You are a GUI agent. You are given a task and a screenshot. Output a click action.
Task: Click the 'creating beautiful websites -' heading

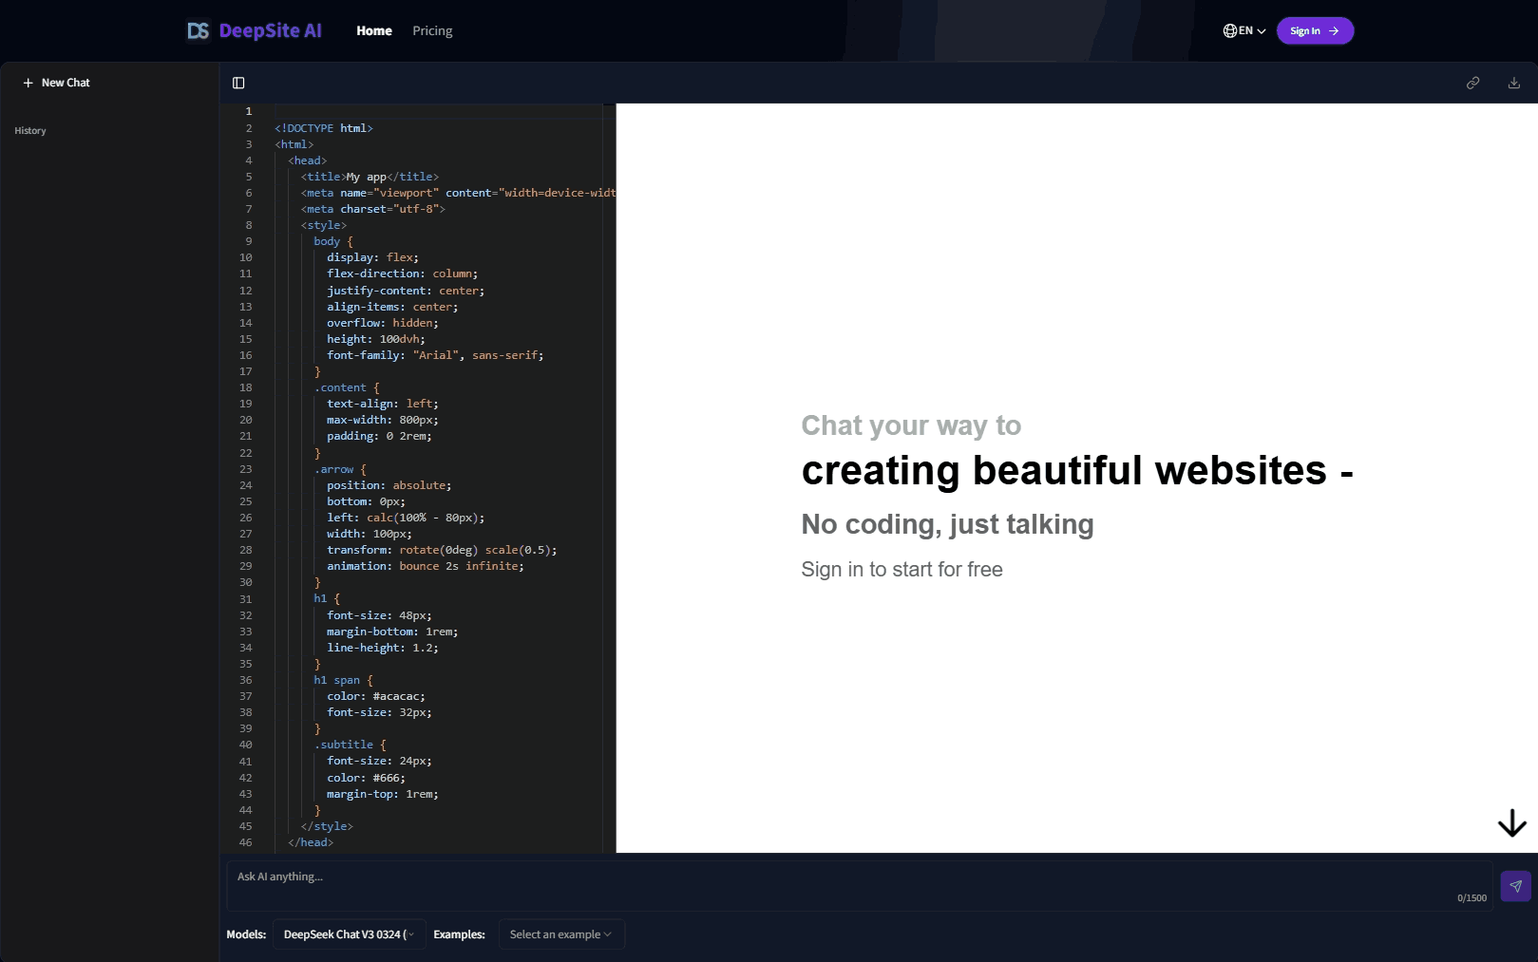click(1077, 470)
